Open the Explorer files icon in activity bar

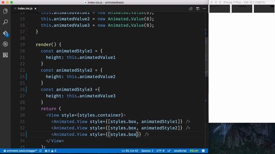click(5, 11)
